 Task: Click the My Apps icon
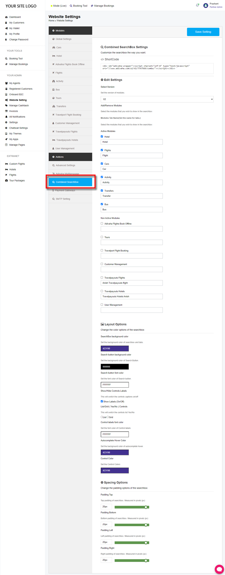(x=6, y=139)
